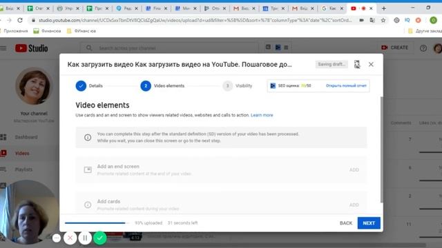
Task: Click the end screen icon
Action: click(x=88, y=170)
